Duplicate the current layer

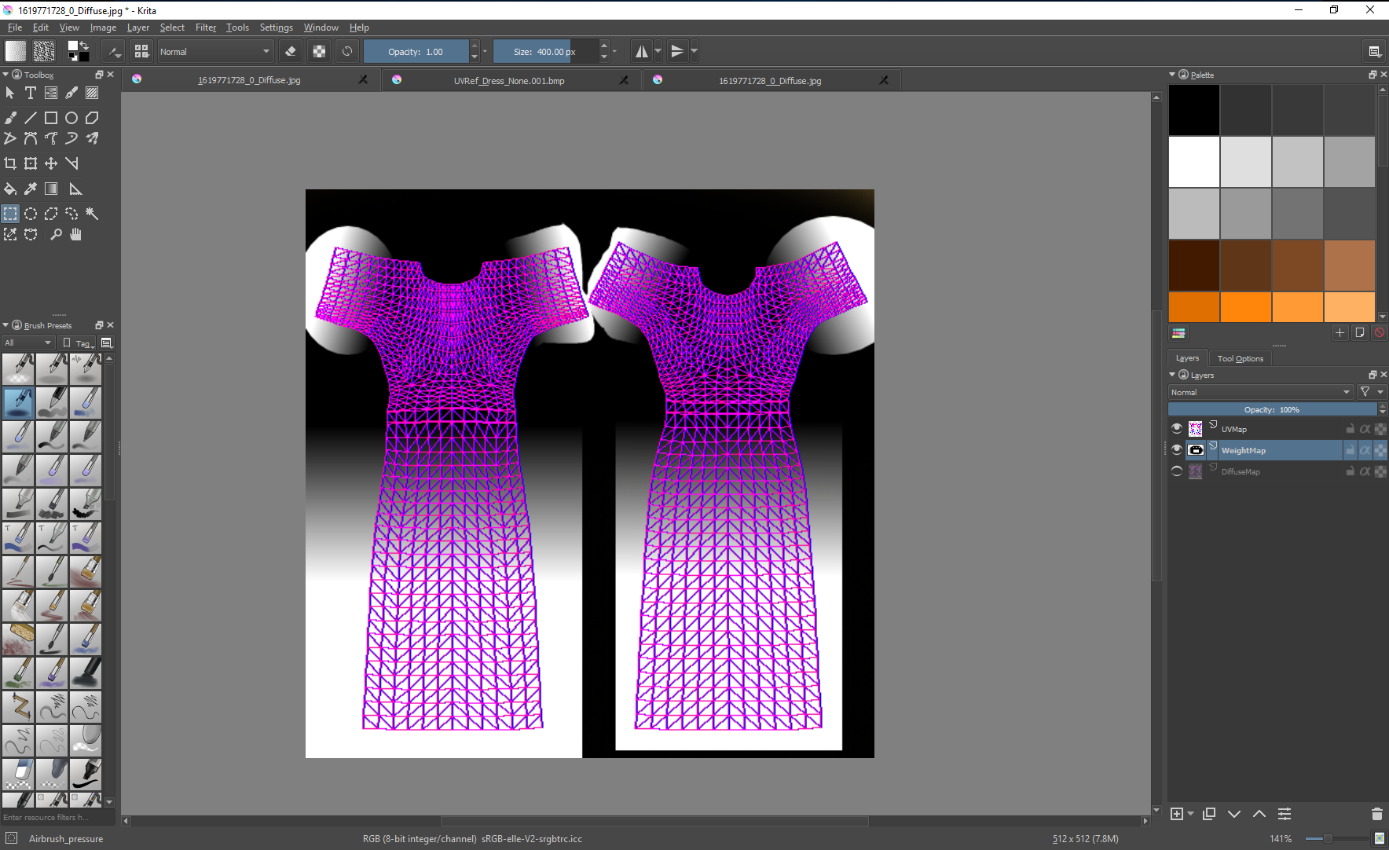pos(1209,814)
